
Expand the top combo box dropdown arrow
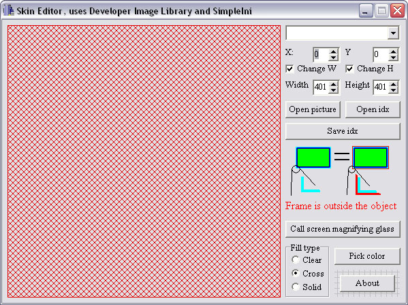393,33
